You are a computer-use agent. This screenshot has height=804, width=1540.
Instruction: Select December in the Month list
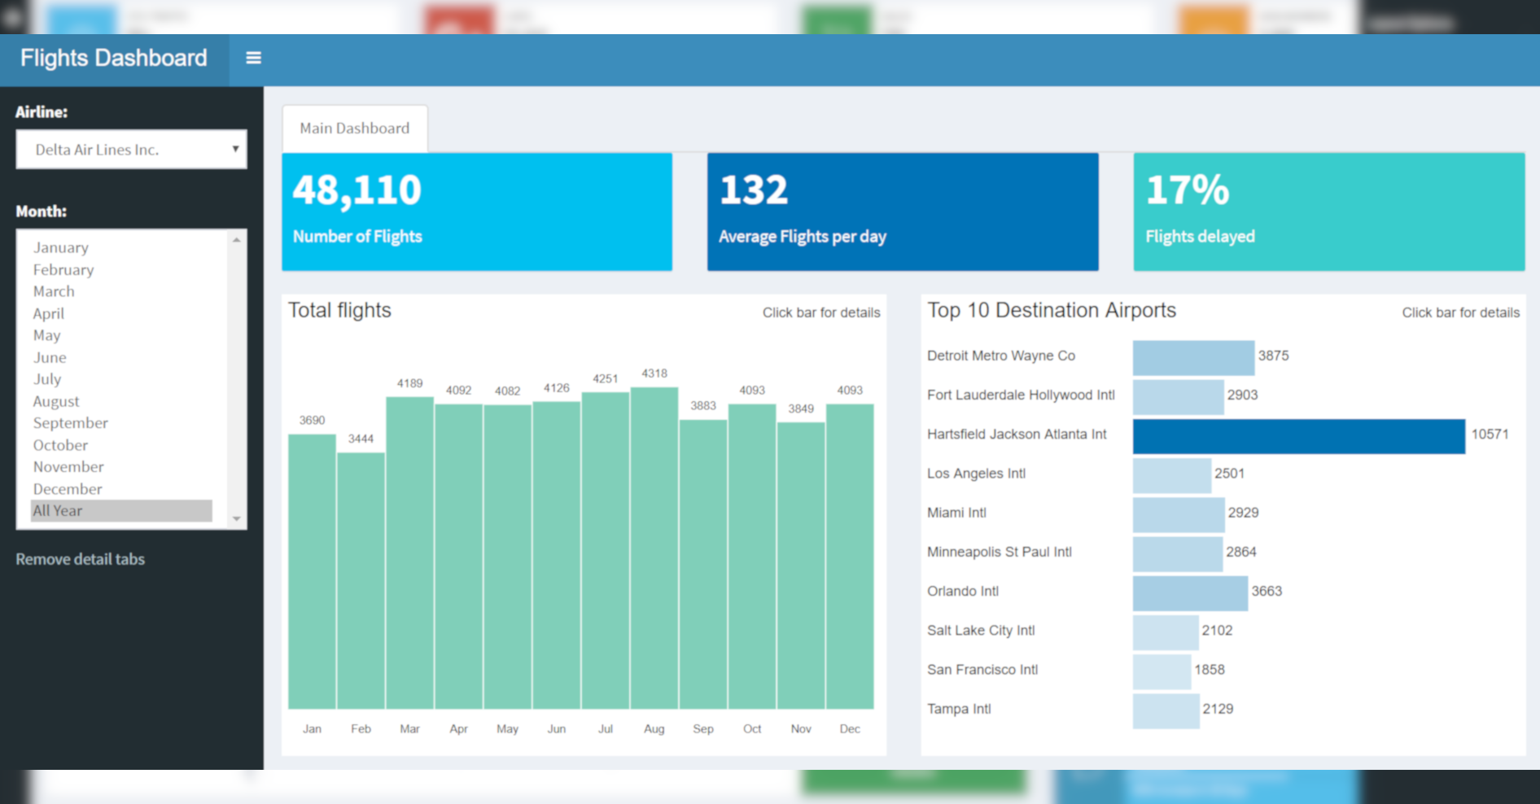[68, 489]
